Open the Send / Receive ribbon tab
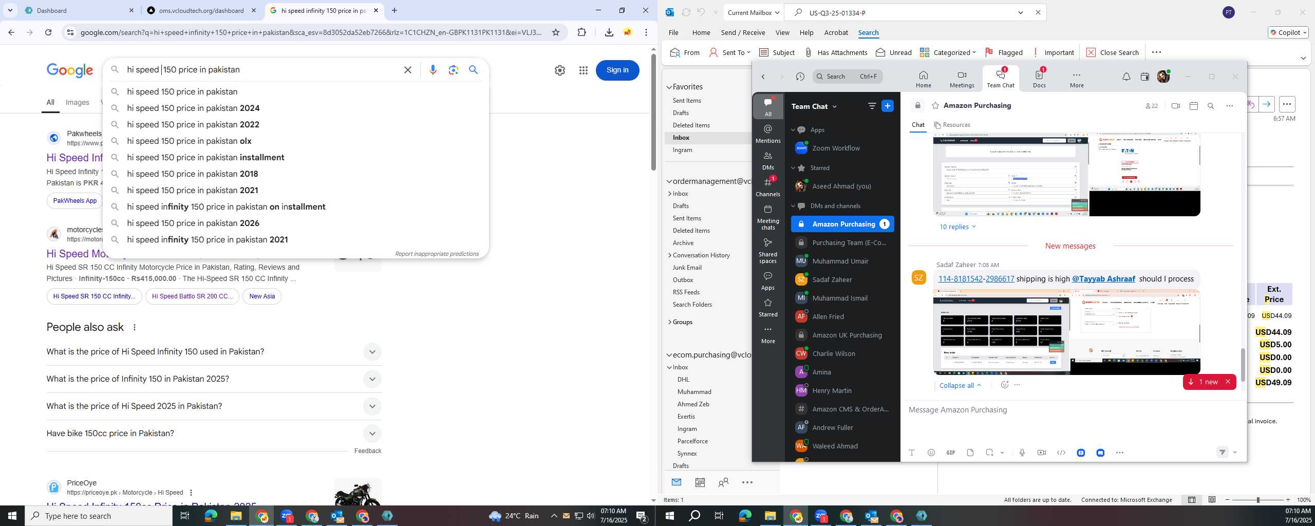Viewport: 1315px width, 526px height. (743, 32)
